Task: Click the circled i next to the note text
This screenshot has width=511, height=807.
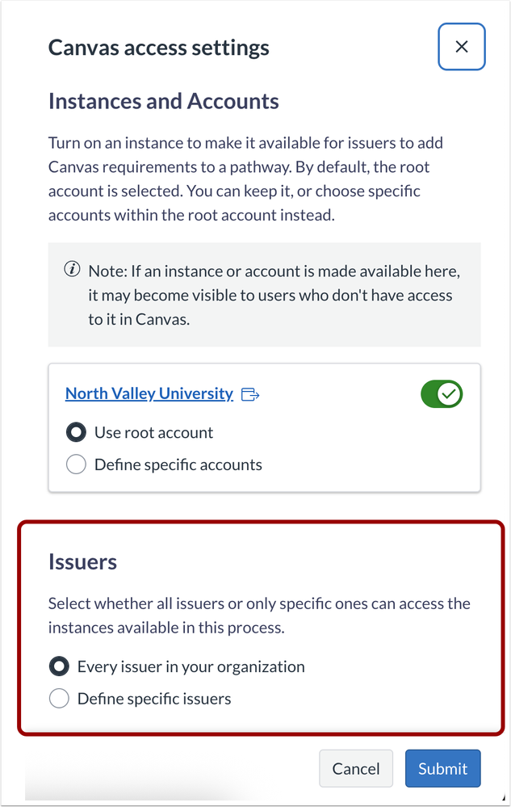Action: pyautogui.click(x=72, y=269)
